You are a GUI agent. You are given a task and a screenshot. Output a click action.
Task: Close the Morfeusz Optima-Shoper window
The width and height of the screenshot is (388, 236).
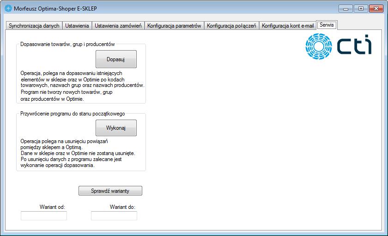pyautogui.click(x=376, y=9)
